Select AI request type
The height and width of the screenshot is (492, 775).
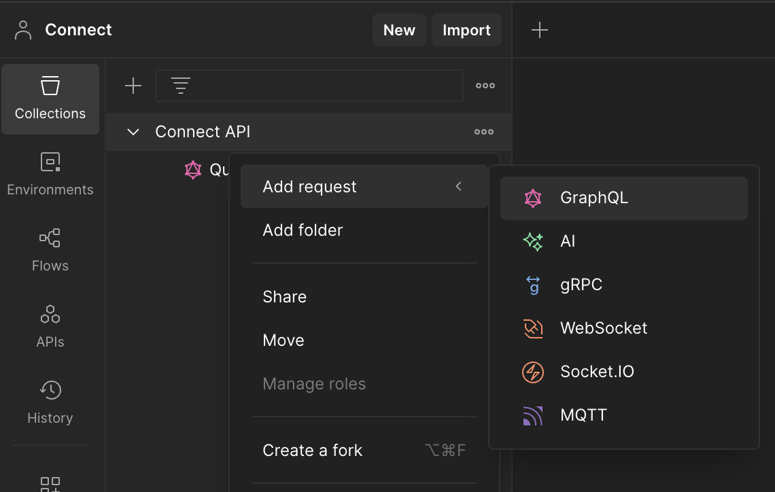(x=624, y=241)
